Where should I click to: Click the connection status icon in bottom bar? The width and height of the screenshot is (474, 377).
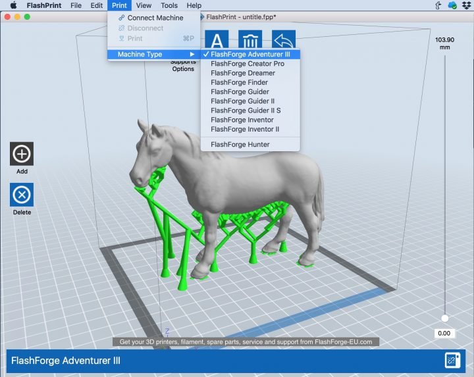(x=452, y=361)
